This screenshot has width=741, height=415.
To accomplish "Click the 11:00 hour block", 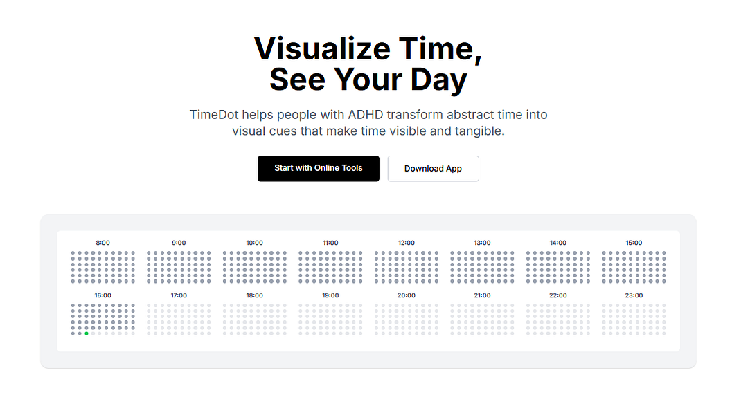I will point(330,266).
